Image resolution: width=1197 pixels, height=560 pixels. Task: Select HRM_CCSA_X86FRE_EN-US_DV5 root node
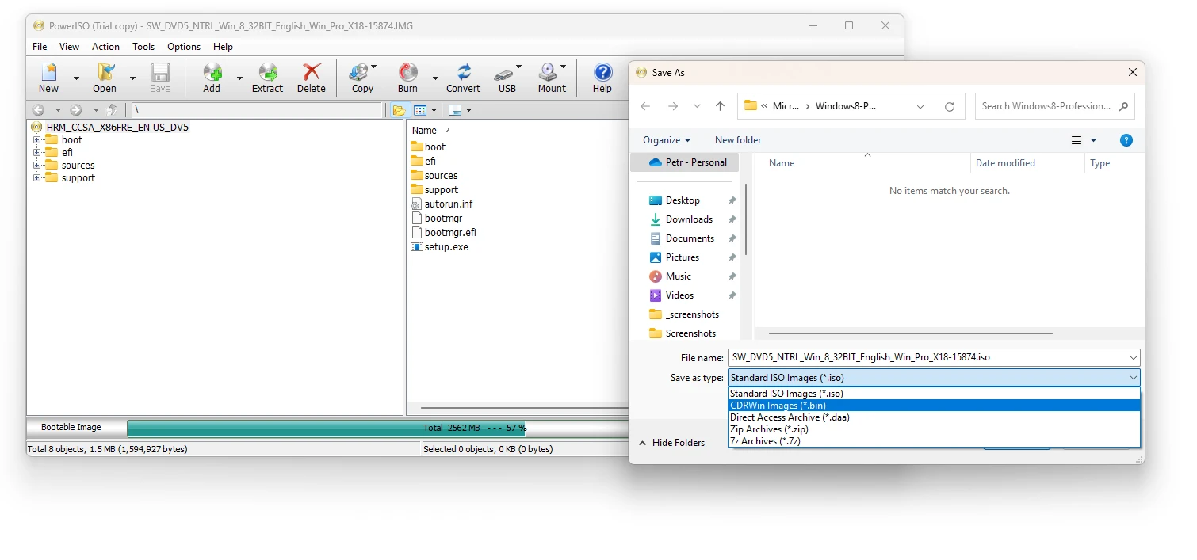(x=117, y=127)
